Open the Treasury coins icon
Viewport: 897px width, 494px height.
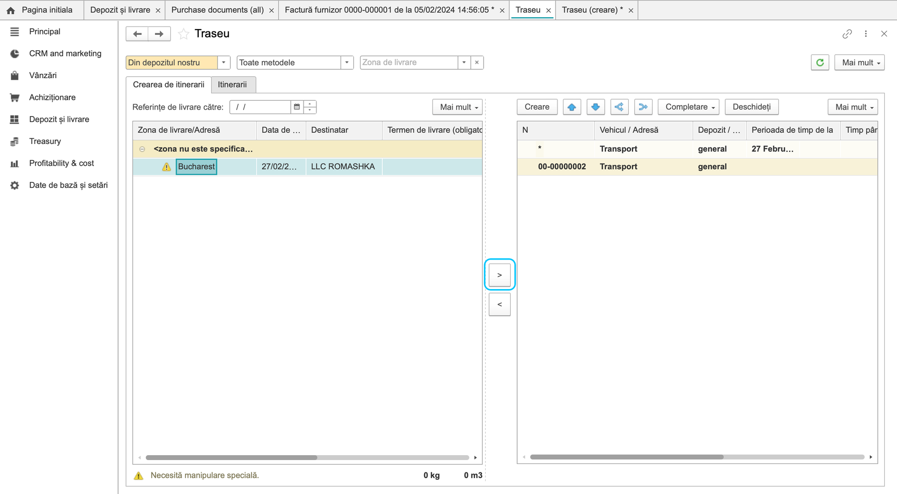[15, 142]
